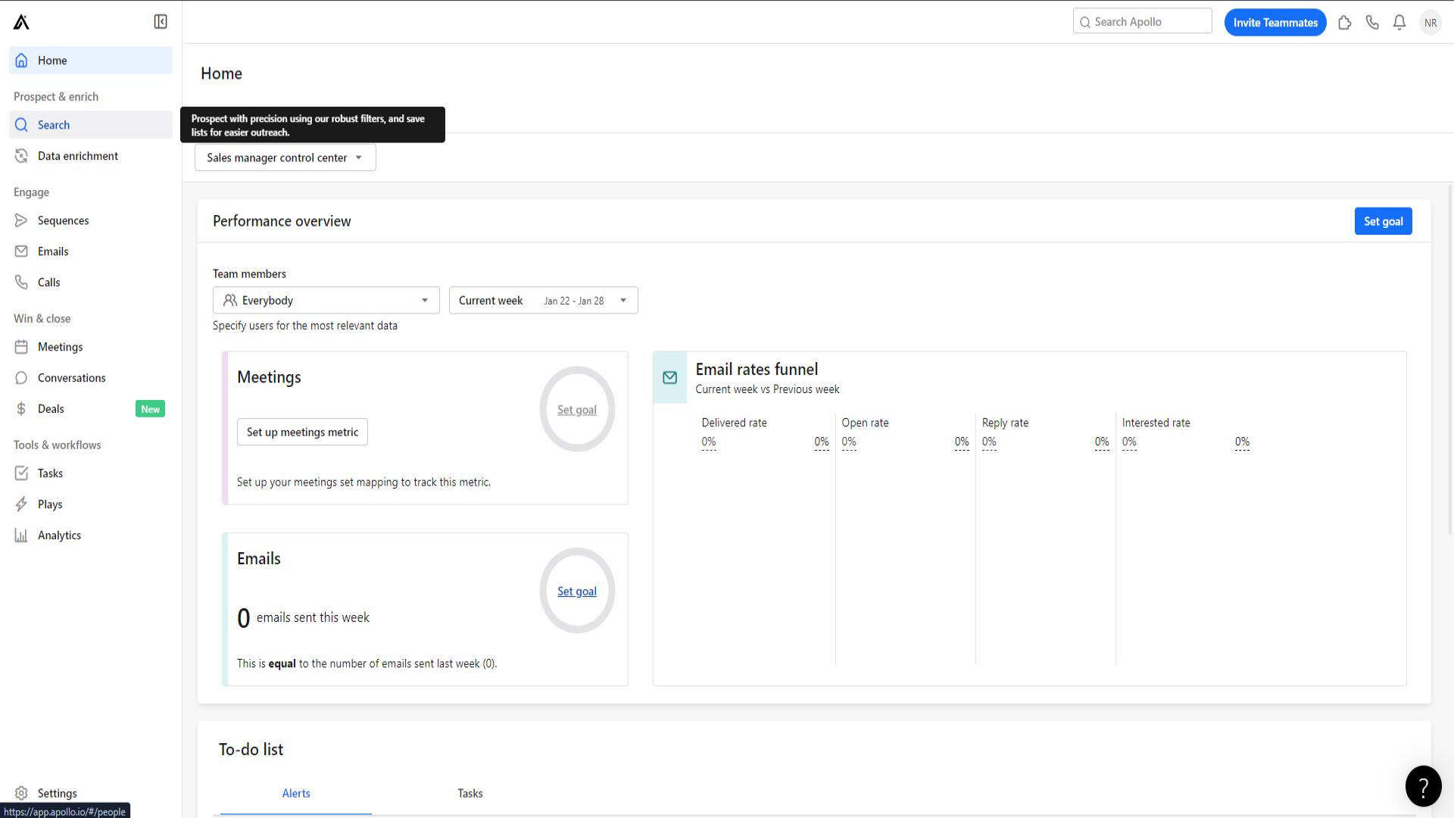This screenshot has height=818, width=1454.
Task: Click the Invite Teammates button
Action: click(1275, 22)
